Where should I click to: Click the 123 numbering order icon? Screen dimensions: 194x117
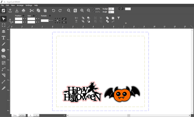click(x=113, y=22)
